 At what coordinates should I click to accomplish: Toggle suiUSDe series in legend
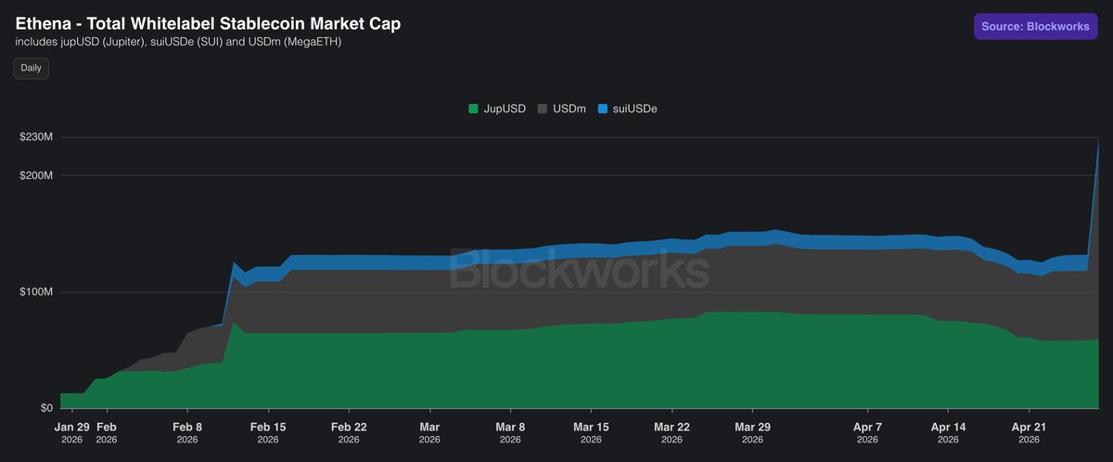[x=627, y=109]
